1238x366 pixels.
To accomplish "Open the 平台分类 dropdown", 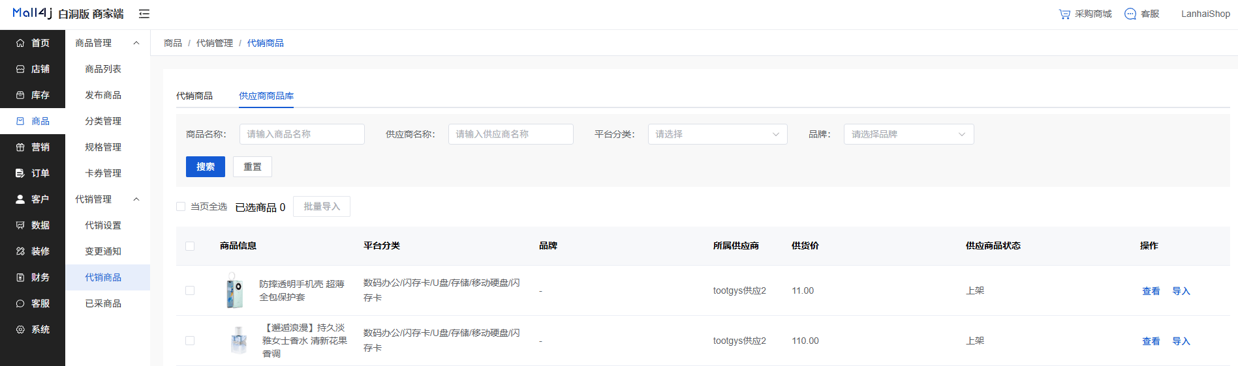I will (x=718, y=134).
